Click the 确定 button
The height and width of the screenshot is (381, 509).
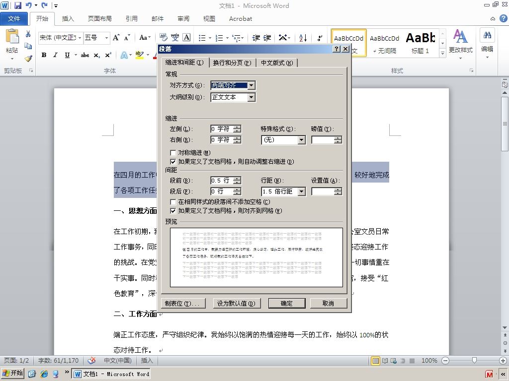point(287,303)
